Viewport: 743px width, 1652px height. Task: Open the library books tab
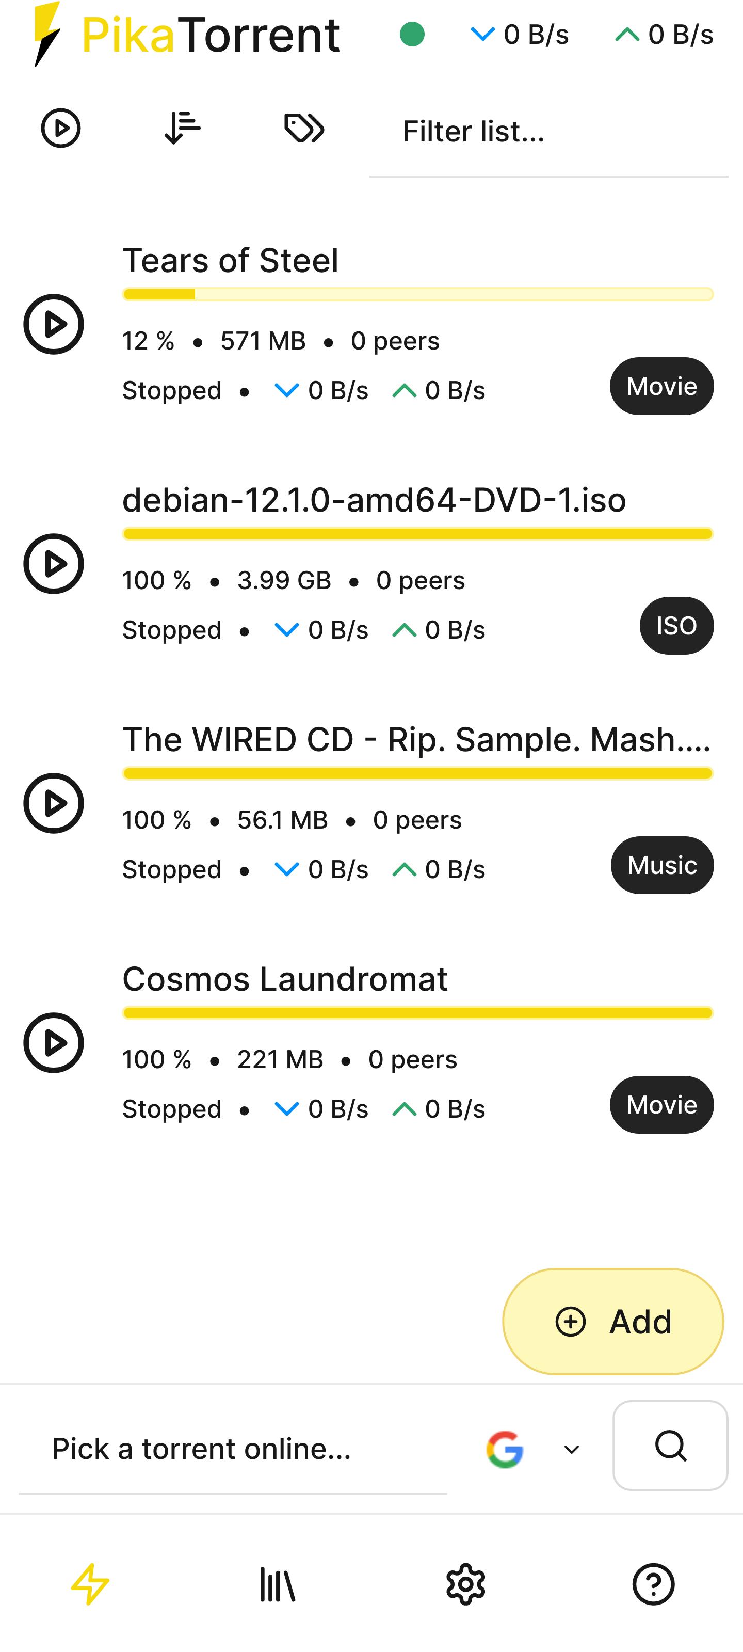tap(278, 1584)
